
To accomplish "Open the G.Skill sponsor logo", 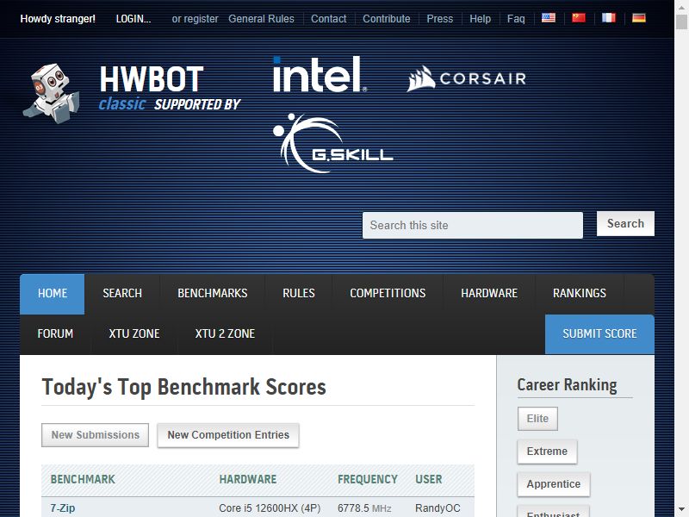I will coord(332,143).
